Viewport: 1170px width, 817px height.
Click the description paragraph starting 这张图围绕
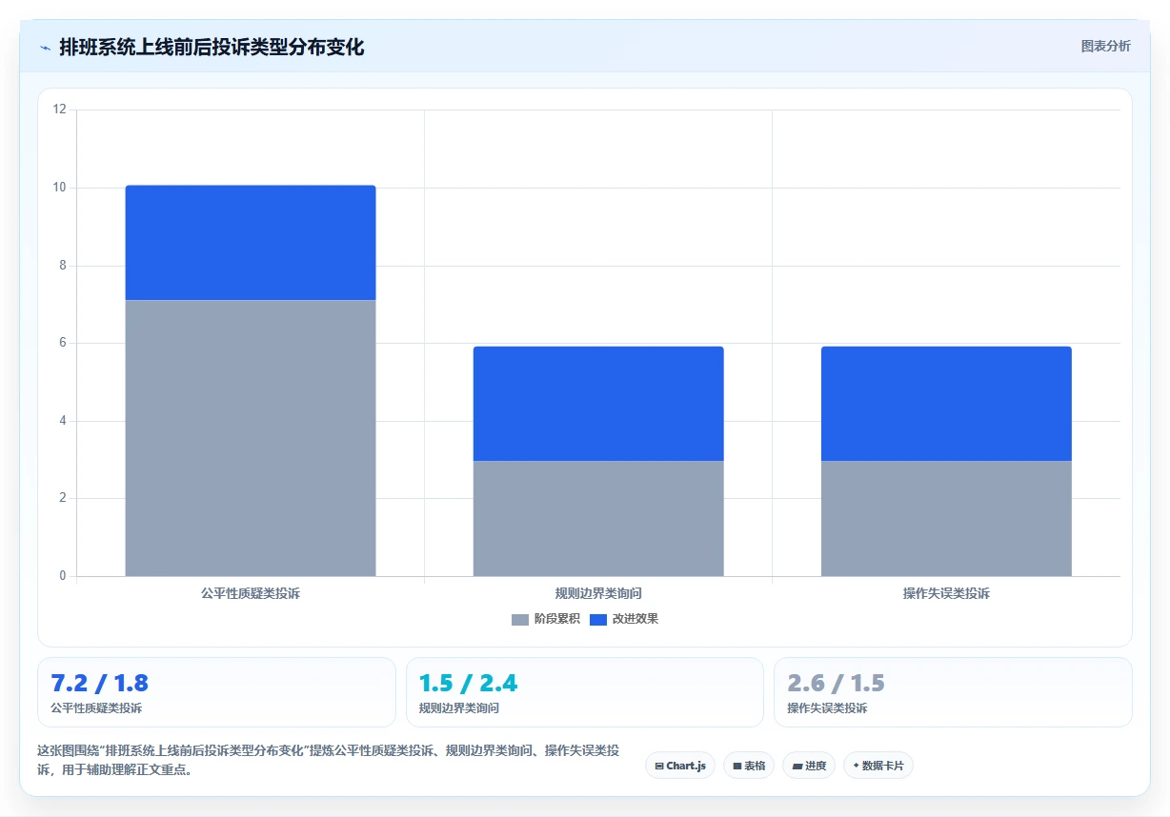(x=329, y=761)
